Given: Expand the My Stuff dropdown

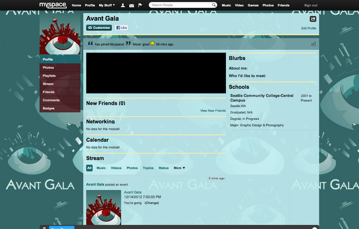Looking at the screenshot, I should coord(107,5).
